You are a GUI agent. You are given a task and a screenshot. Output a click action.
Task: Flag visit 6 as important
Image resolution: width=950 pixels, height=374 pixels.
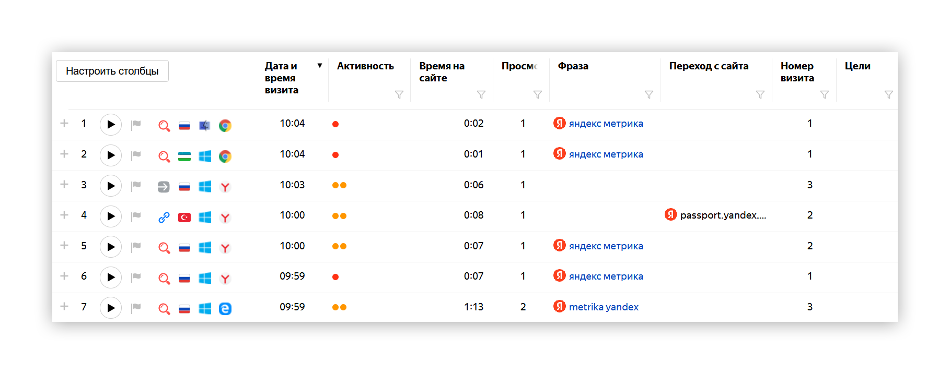(x=136, y=277)
